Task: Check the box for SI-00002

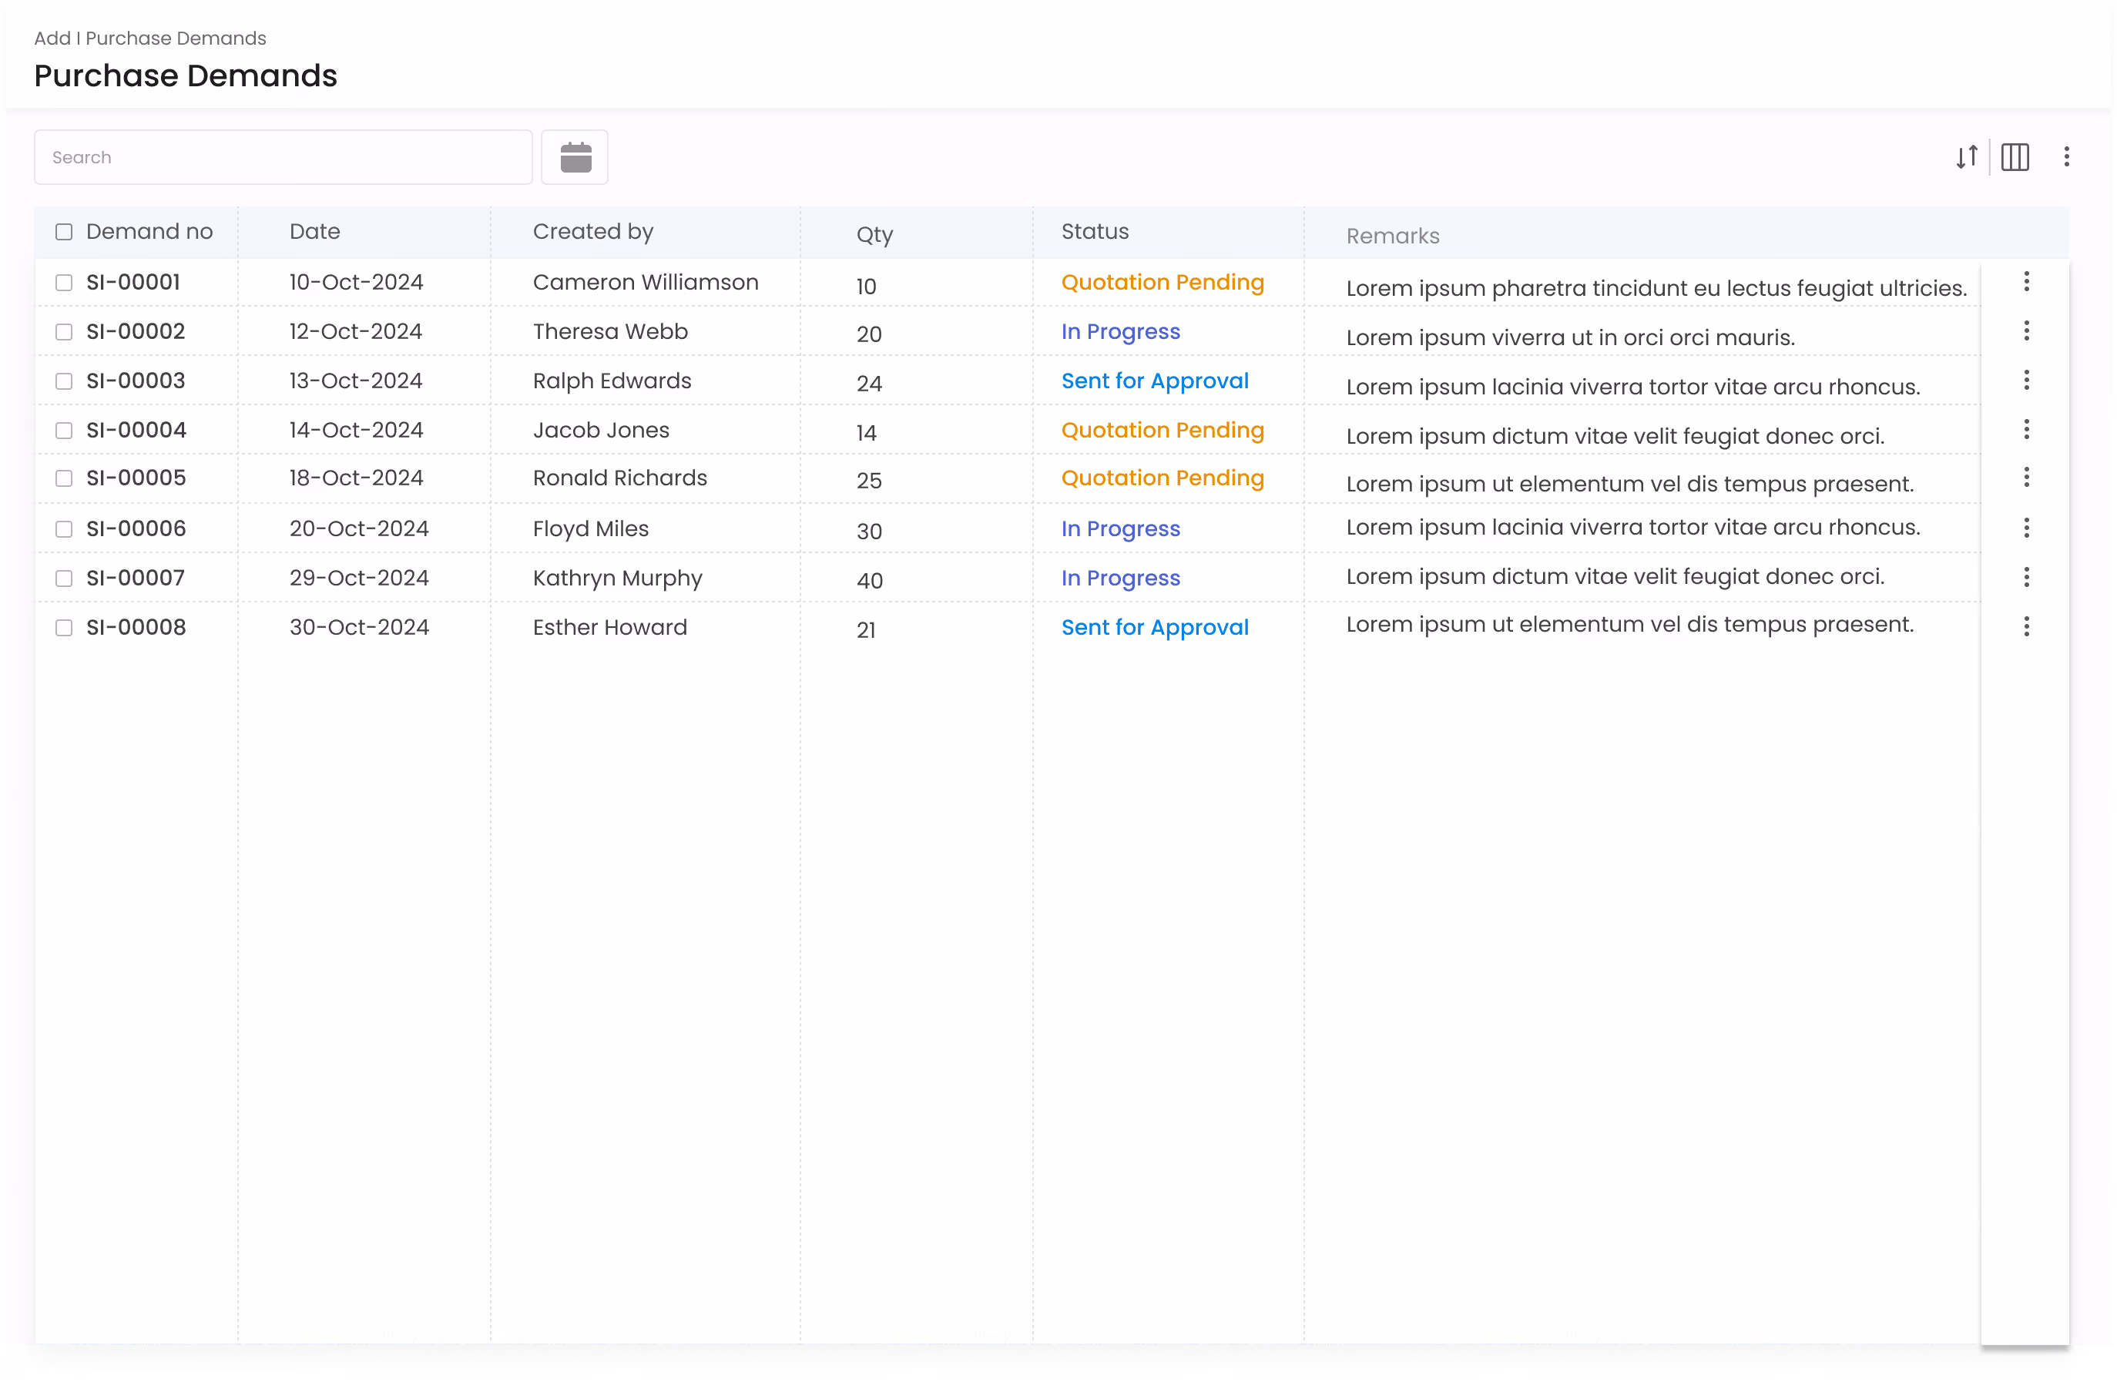Action: [64, 332]
